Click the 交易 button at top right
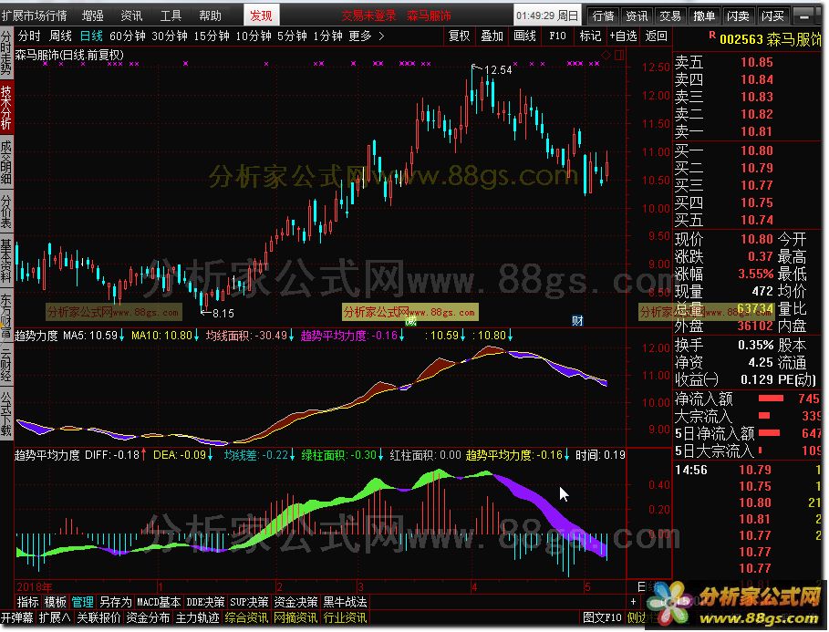The height and width of the screenshot is (632, 829). point(670,16)
